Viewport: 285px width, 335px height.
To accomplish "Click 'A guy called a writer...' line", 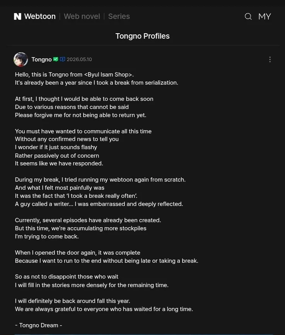I will point(99,204).
